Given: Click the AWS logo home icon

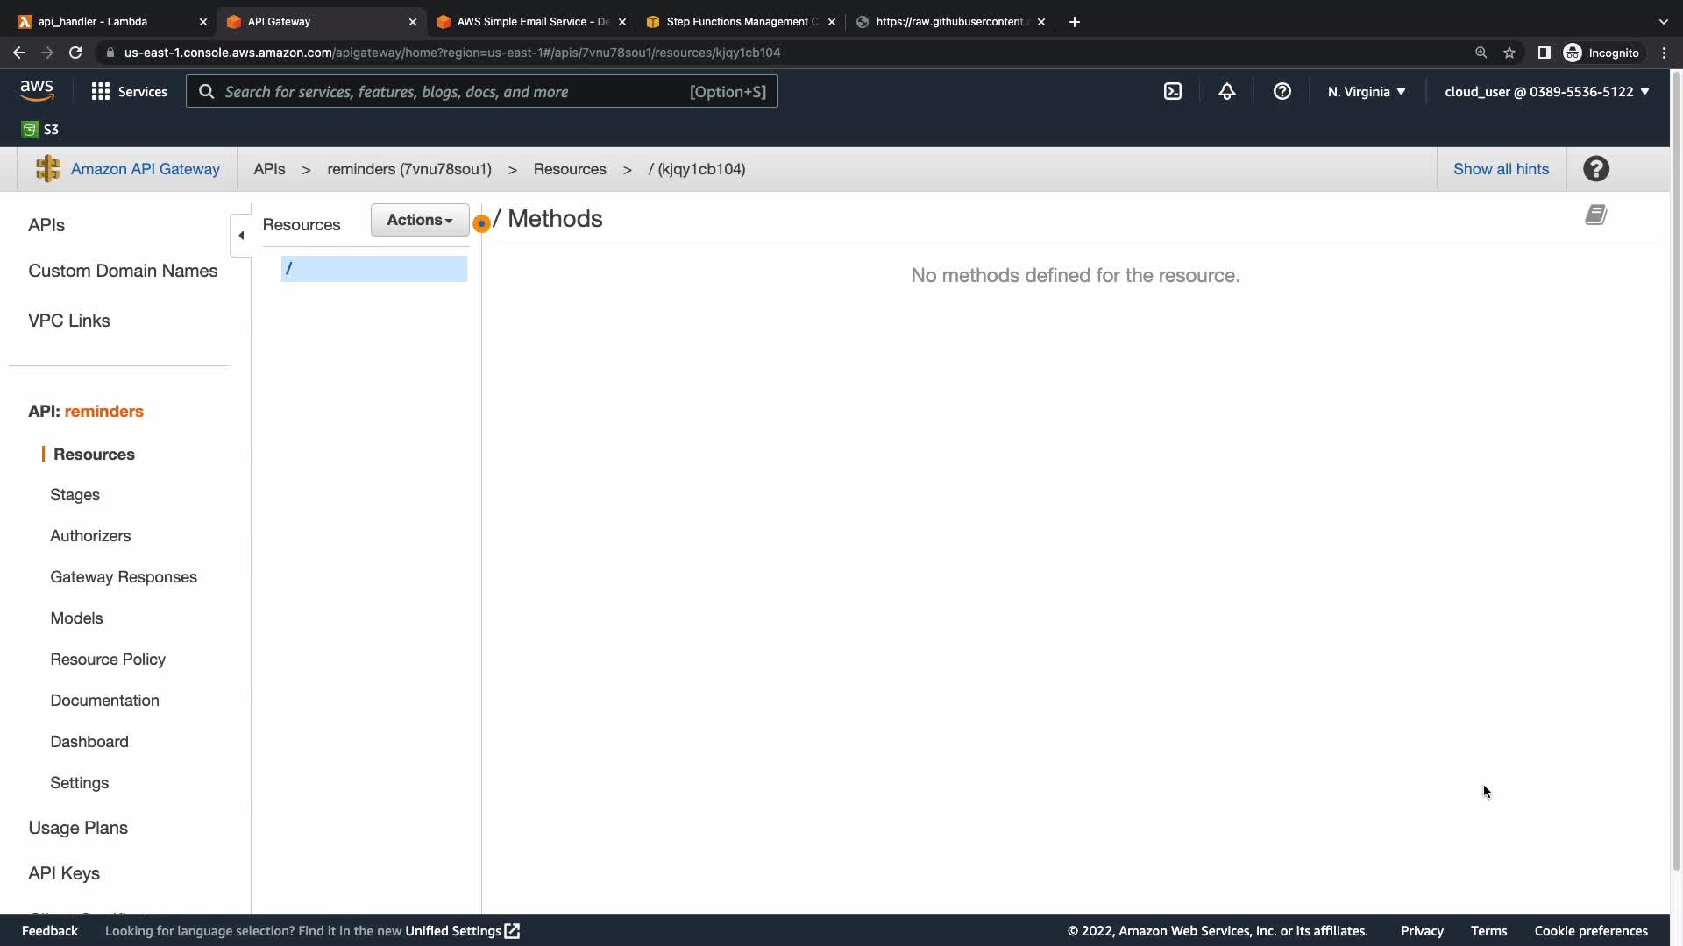Looking at the screenshot, I should [x=37, y=91].
